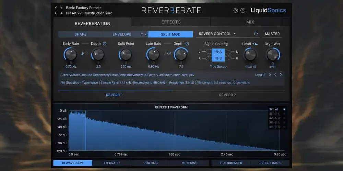This screenshot has height=171, width=343.
Task: Open the PRESET BANK panel
Action: (270, 163)
